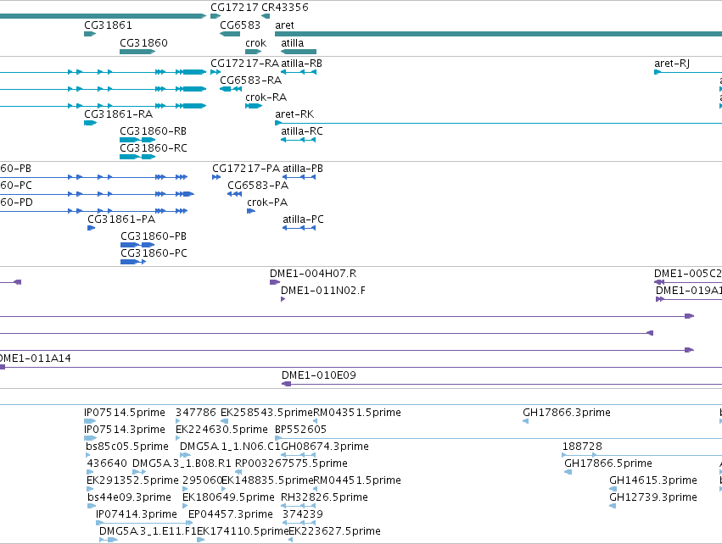Select EST EK291352.5prime
The image size is (722, 544).
[x=90, y=489]
